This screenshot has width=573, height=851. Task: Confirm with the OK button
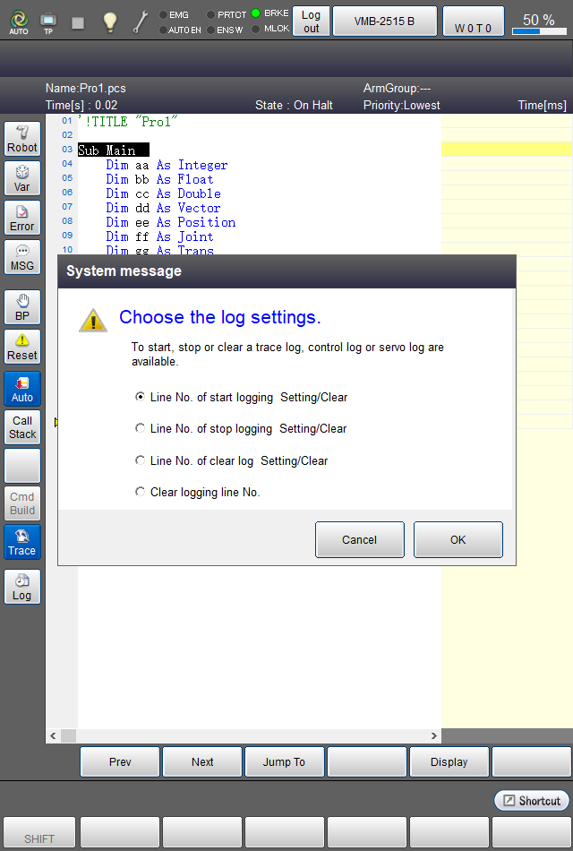458,539
